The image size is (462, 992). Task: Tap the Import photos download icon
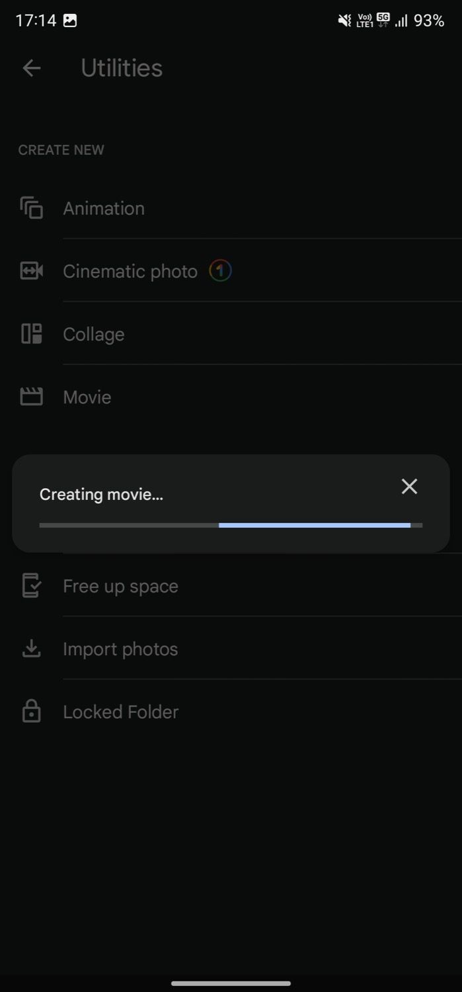tap(30, 649)
